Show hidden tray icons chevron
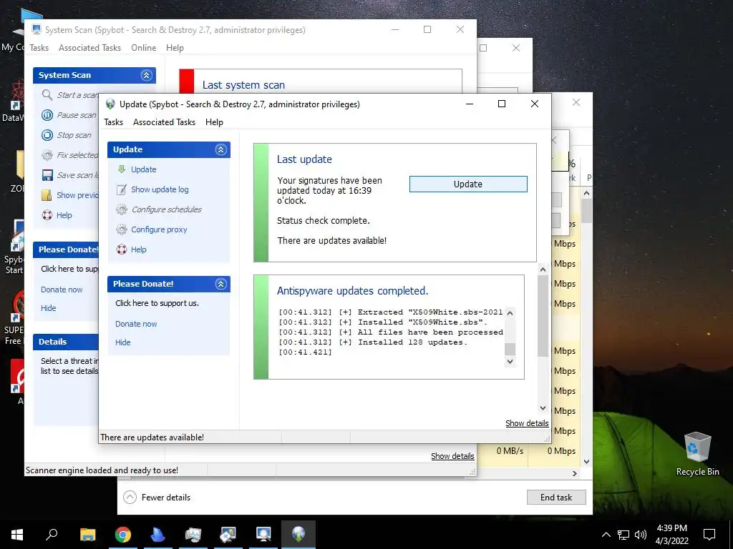The width and height of the screenshot is (733, 549). tap(606, 535)
